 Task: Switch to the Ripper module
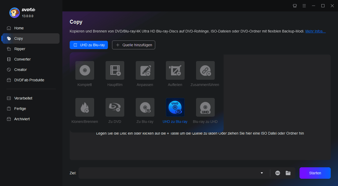(x=31, y=49)
